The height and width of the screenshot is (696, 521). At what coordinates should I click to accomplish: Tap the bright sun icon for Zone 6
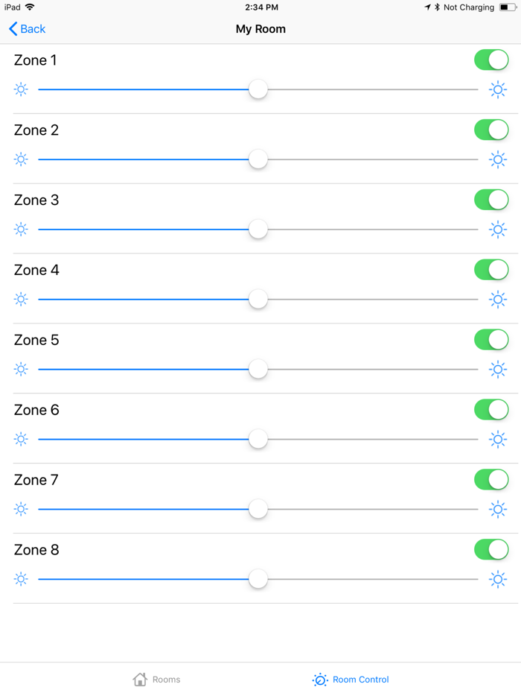498,440
